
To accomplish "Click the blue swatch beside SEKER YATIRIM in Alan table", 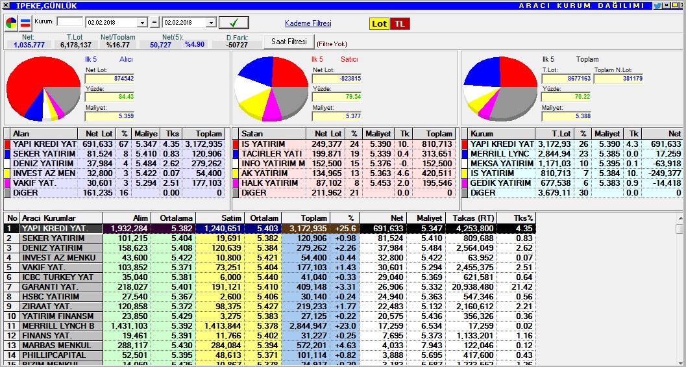I will point(7,154).
